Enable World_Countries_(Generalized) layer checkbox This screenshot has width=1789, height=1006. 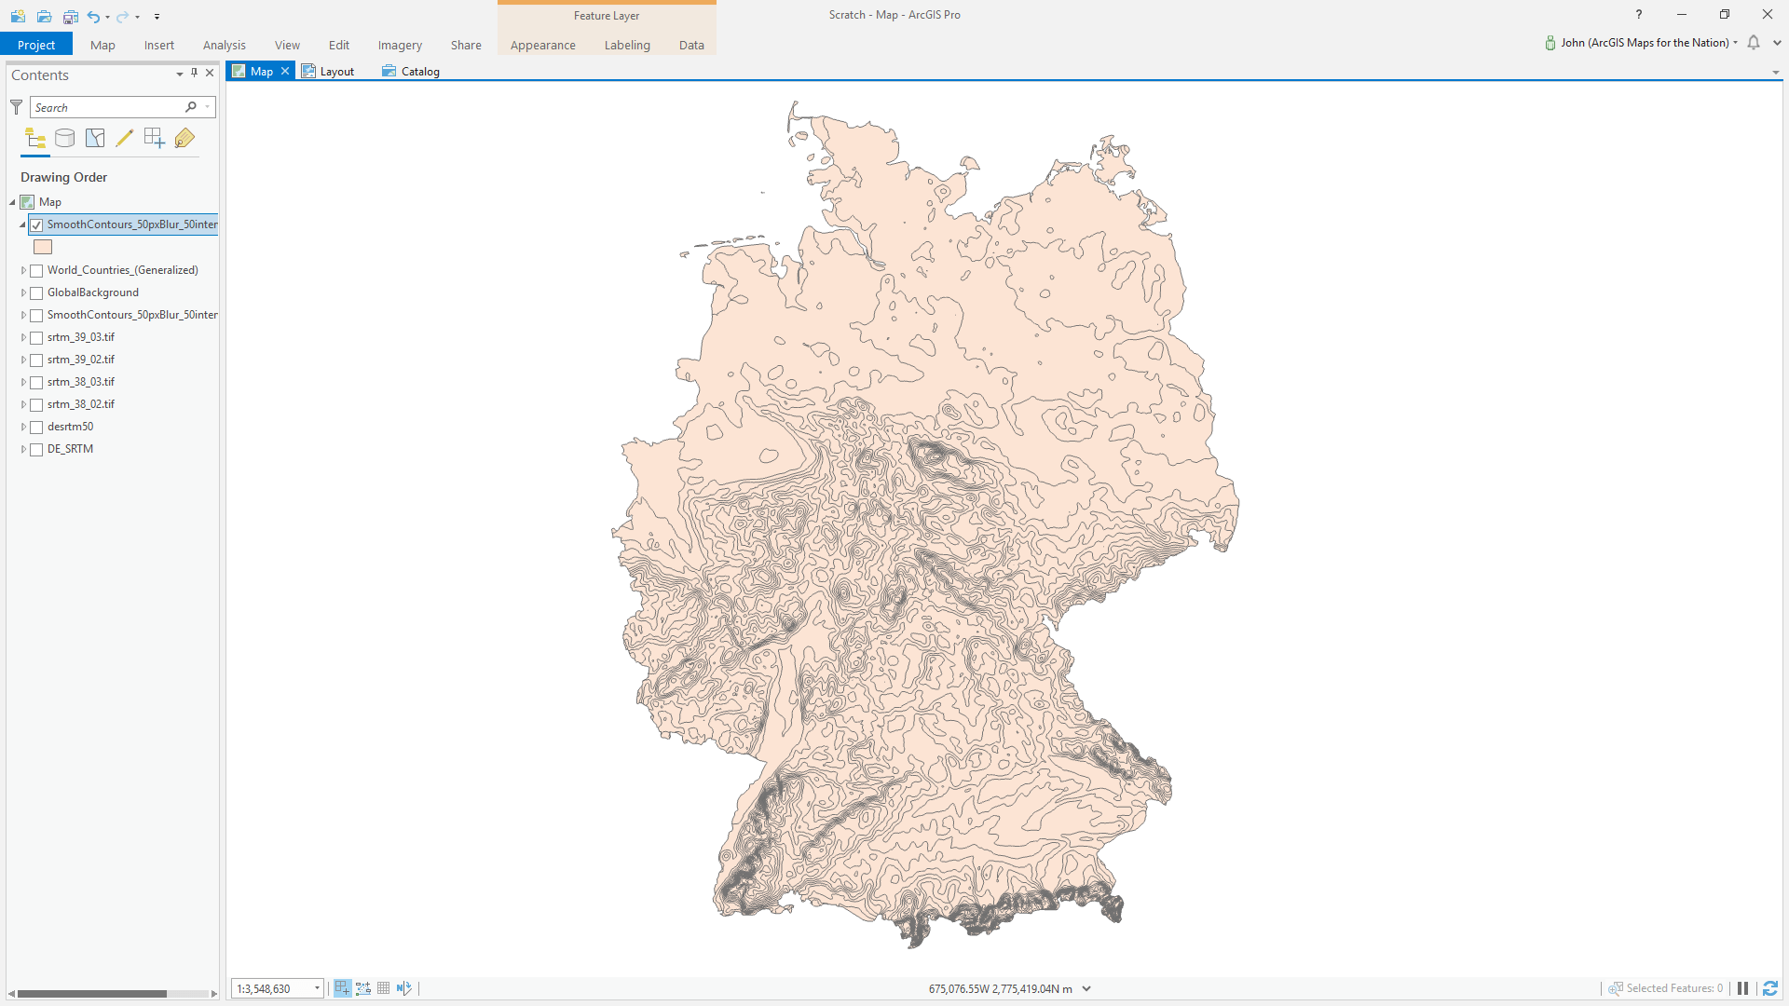click(x=36, y=270)
